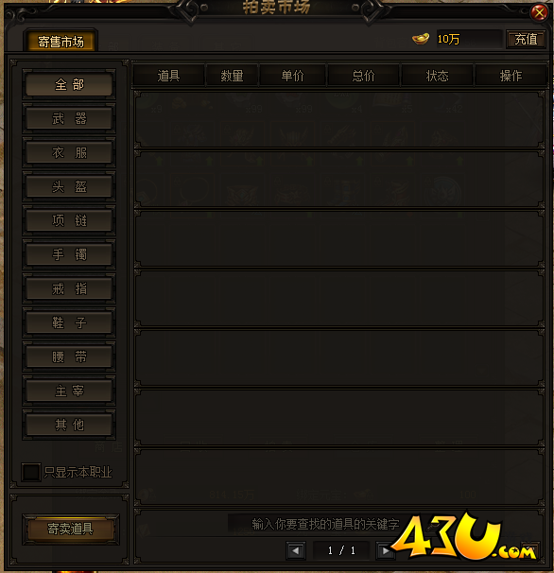The height and width of the screenshot is (573, 554).
Task: Click the item keyword search field
Action: pos(325,524)
